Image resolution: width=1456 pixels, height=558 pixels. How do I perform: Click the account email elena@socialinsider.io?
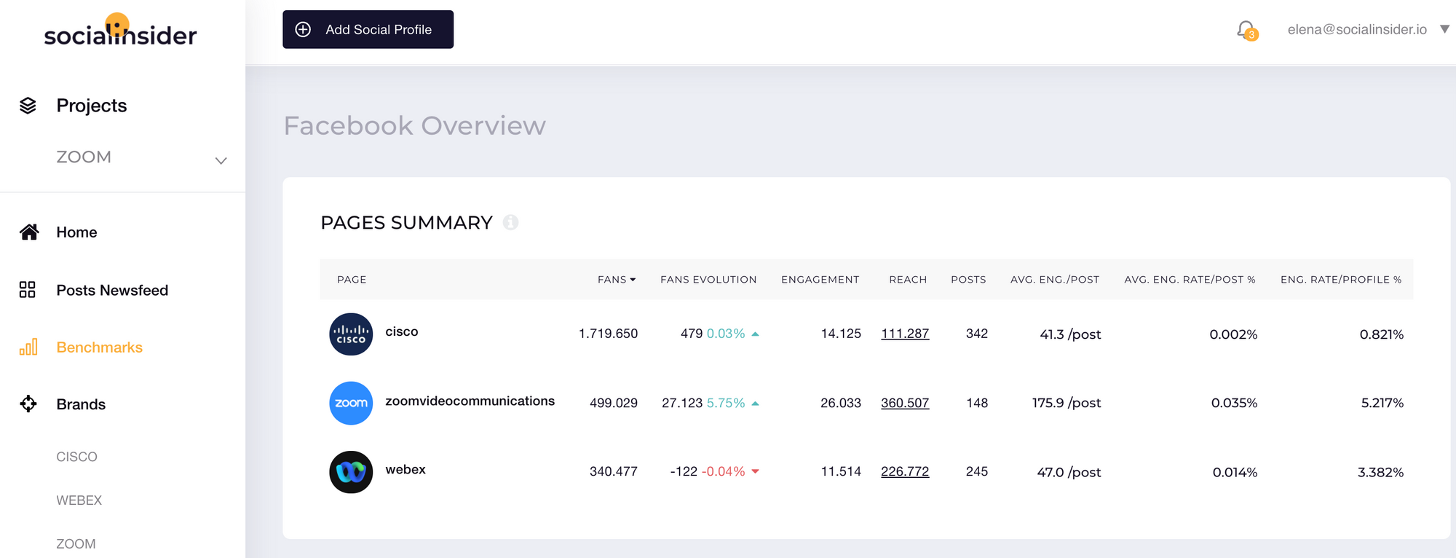coord(1357,29)
